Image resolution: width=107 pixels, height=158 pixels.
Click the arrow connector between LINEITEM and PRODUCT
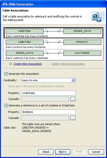[53, 42]
